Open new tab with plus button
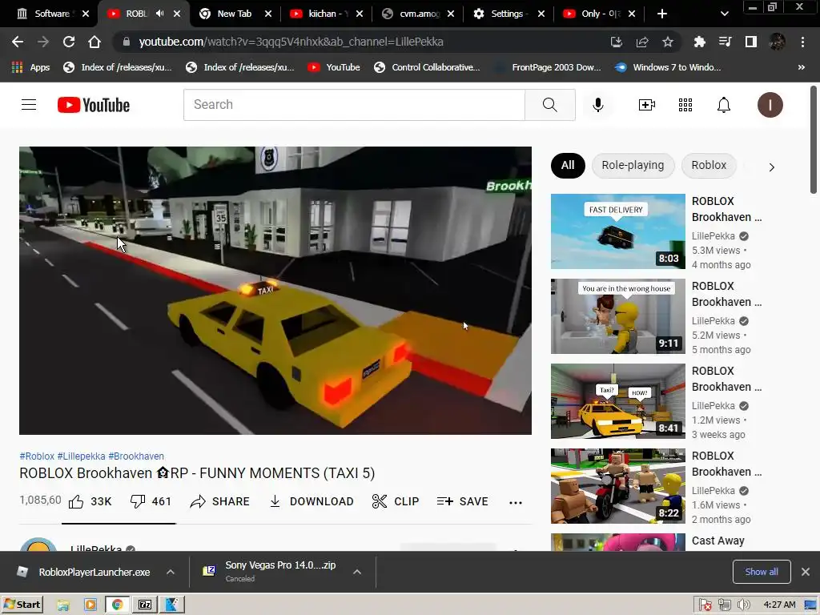Image resolution: width=820 pixels, height=615 pixels. [x=662, y=14]
